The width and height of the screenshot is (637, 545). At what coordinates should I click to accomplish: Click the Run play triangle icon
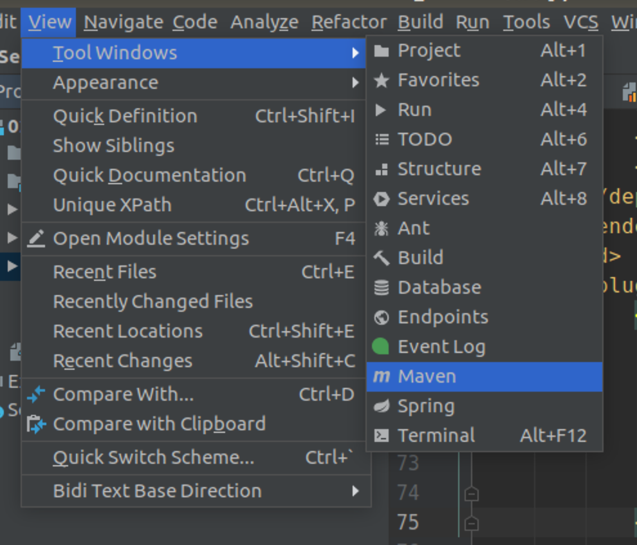[x=381, y=110]
